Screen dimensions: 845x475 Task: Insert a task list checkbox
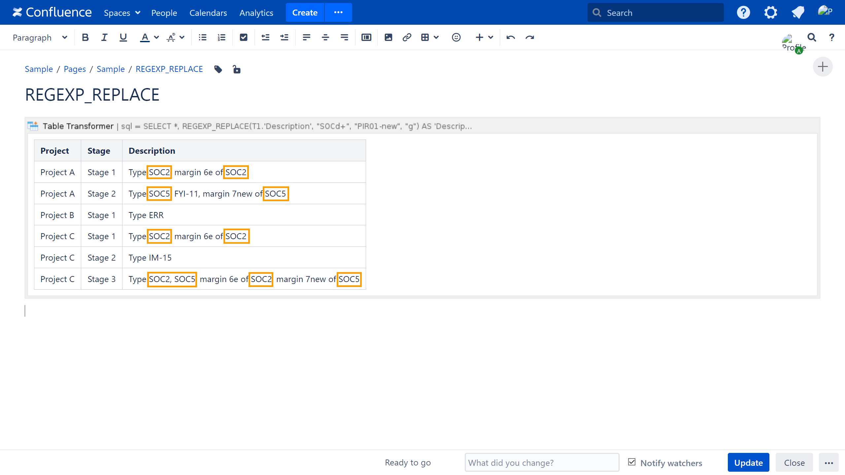pyautogui.click(x=244, y=38)
